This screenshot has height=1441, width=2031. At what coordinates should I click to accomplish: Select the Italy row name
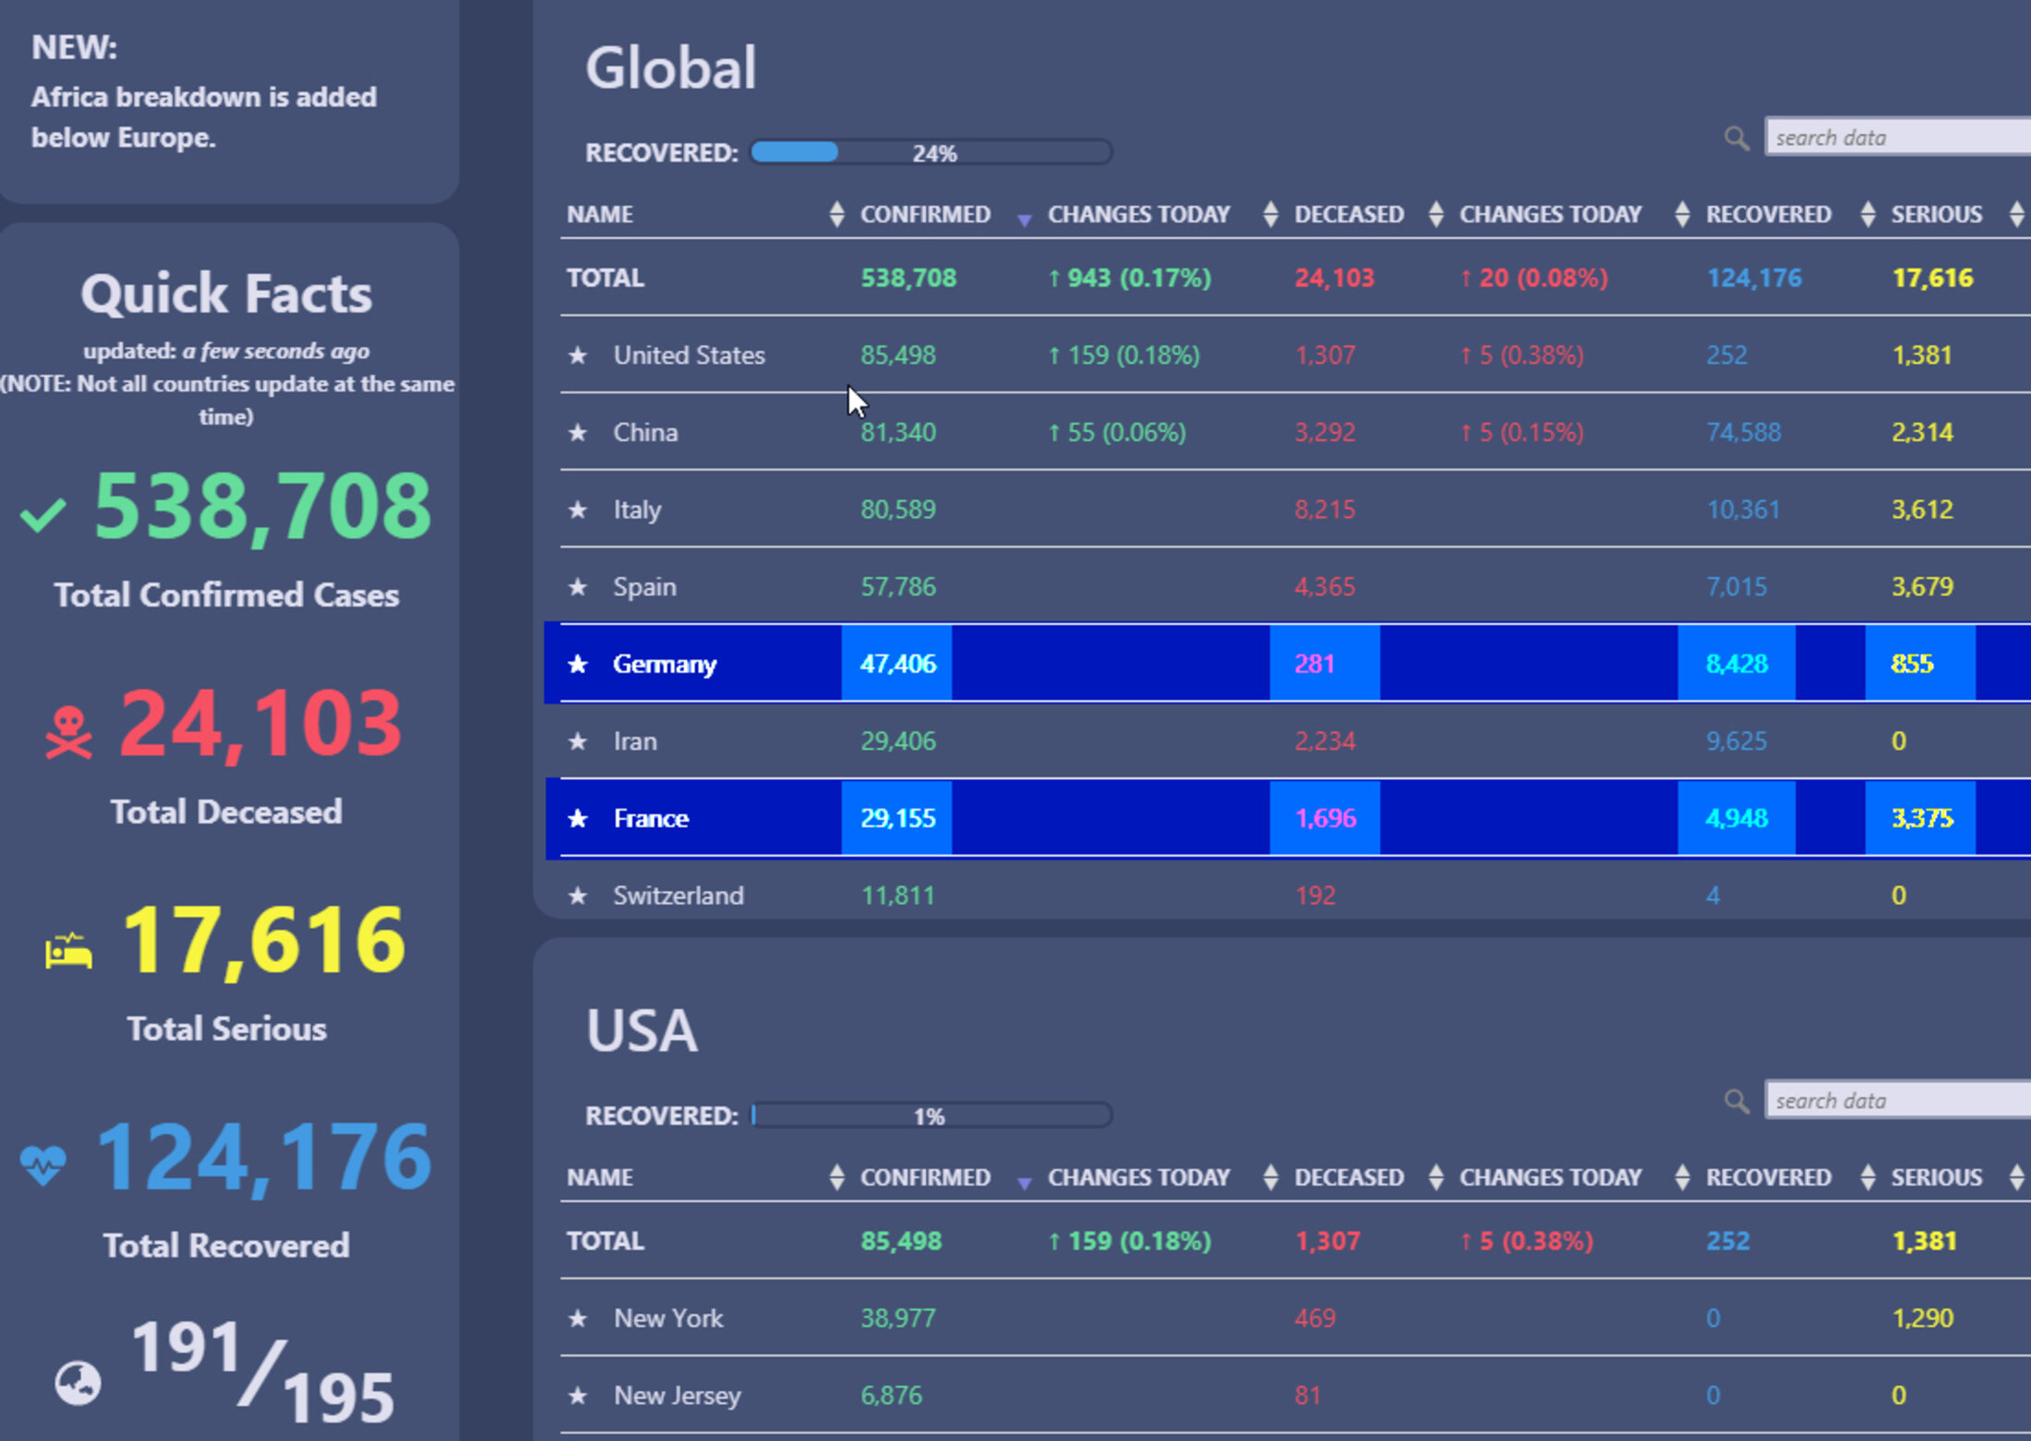[637, 510]
